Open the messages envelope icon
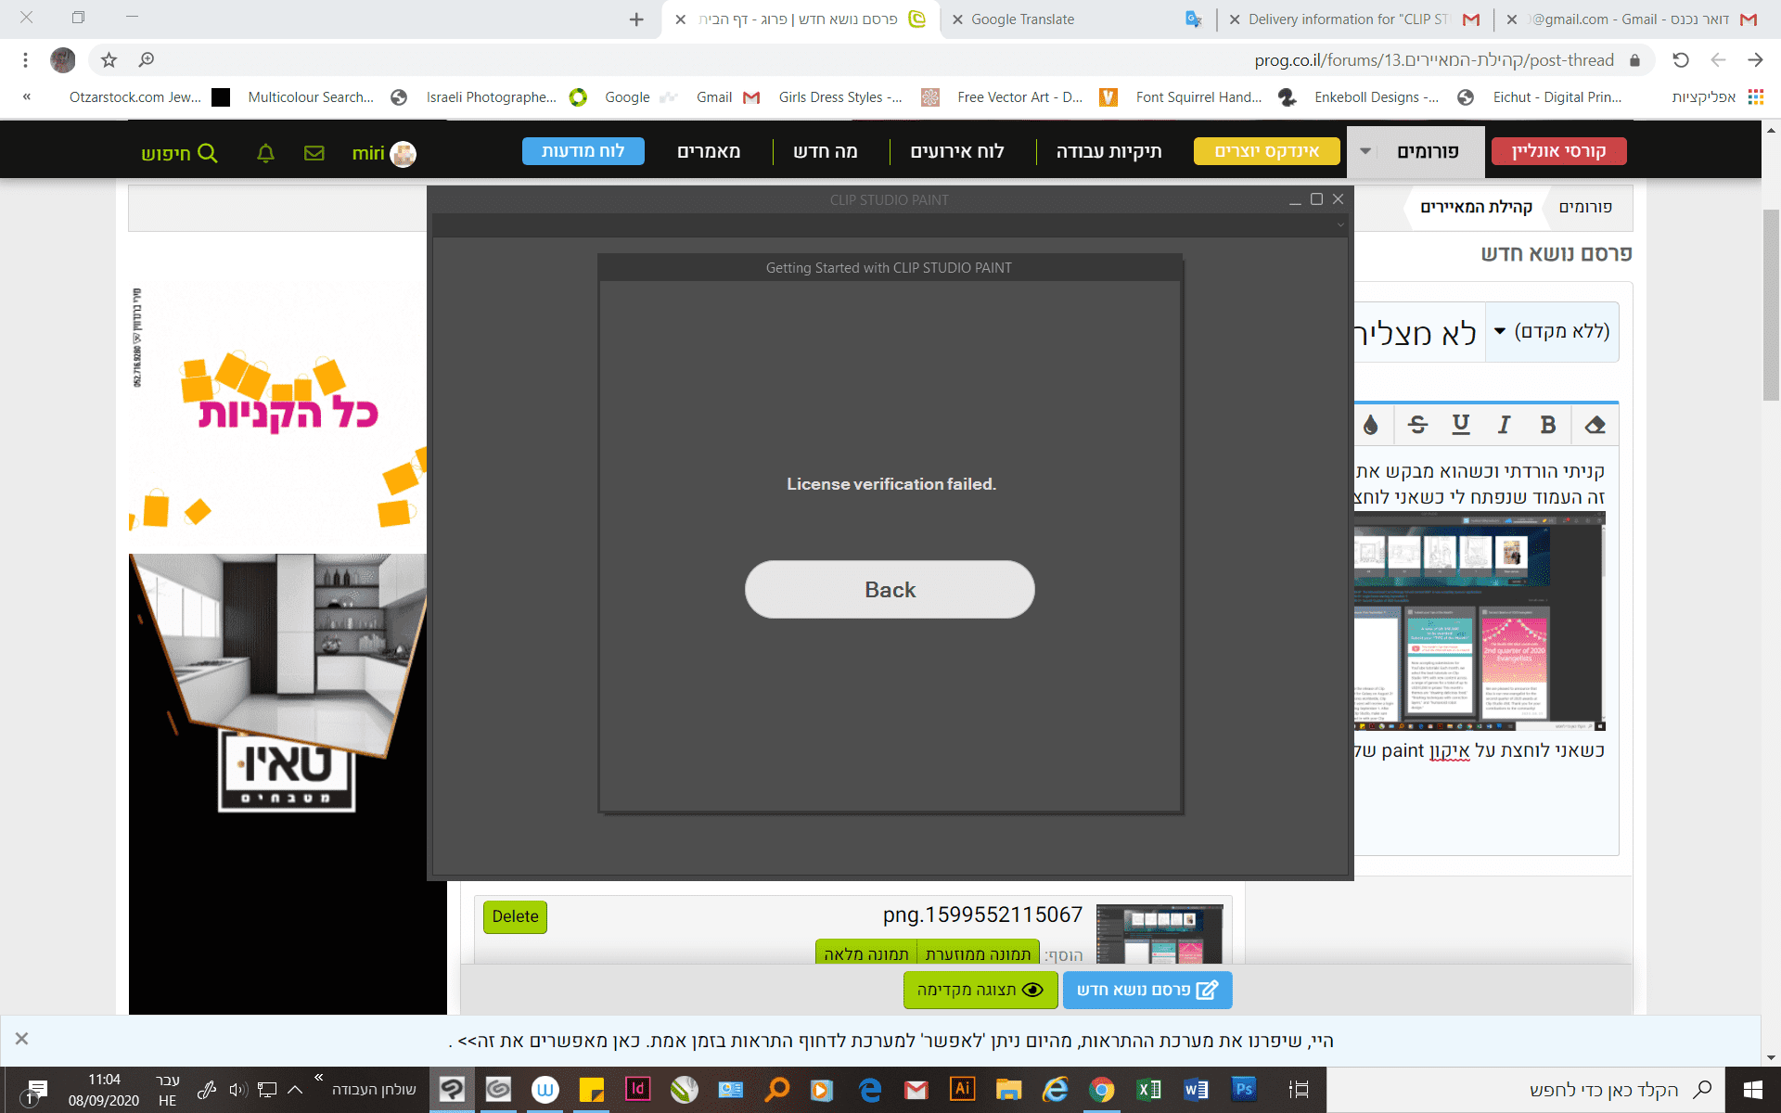The height and width of the screenshot is (1113, 1781). 314,153
